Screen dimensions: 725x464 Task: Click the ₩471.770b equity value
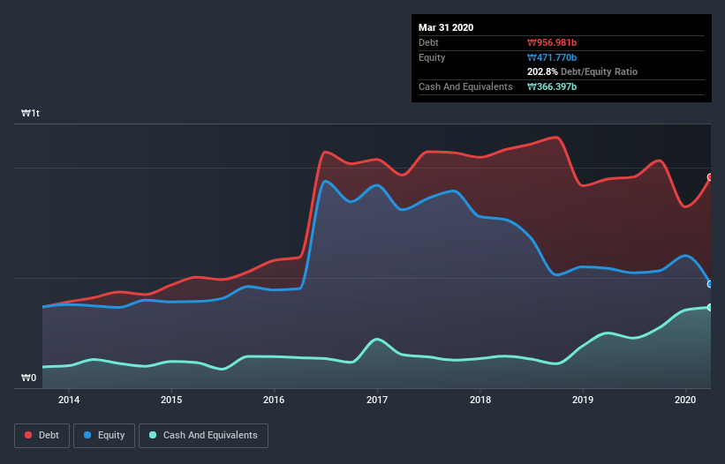pyautogui.click(x=552, y=57)
